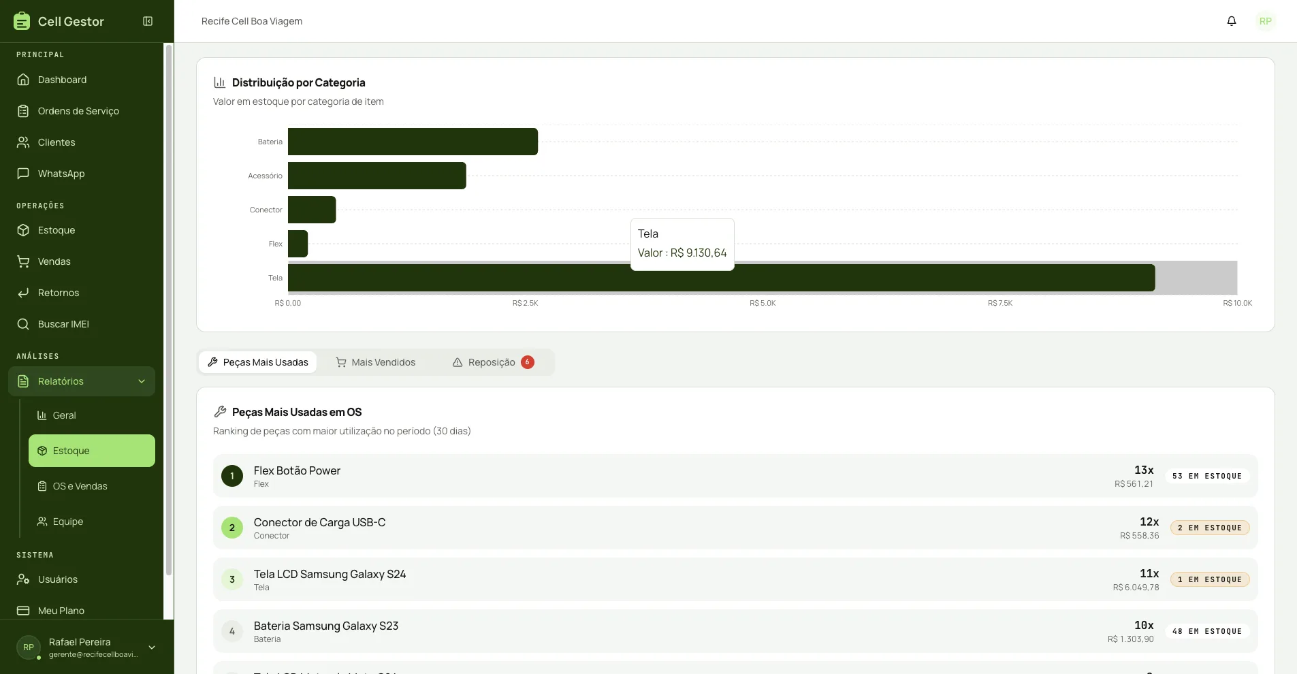Select the Flex Botão Power row title
This screenshot has height=674, width=1297.
click(x=297, y=470)
